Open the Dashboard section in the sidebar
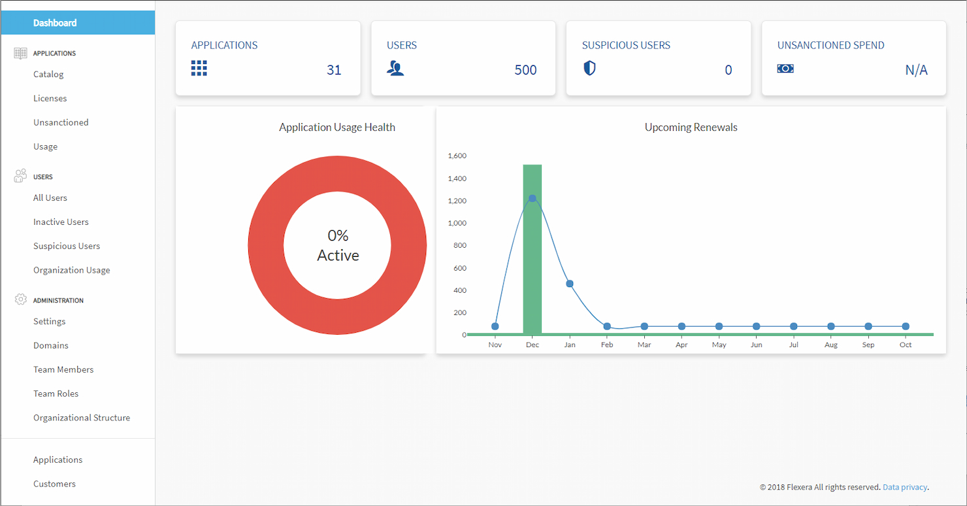The width and height of the screenshot is (967, 506). 55,22
